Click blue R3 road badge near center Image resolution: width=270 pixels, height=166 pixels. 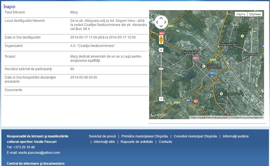tap(211, 73)
